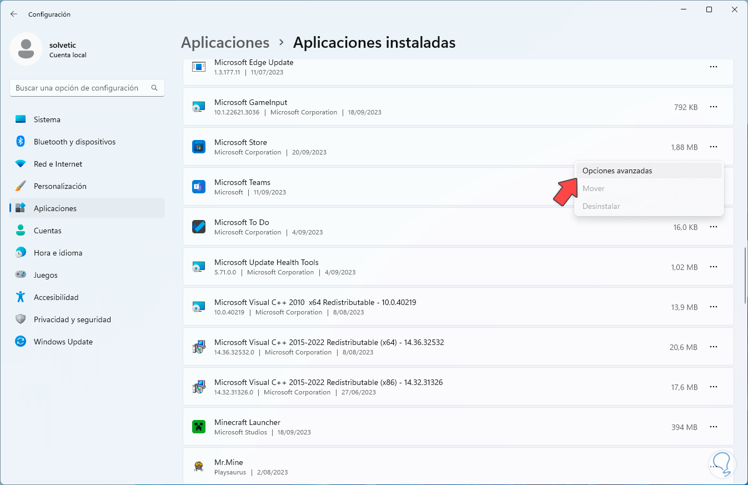Viewport: 748px width, 485px height.
Task: Open Sistema settings
Action: pos(87,119)
